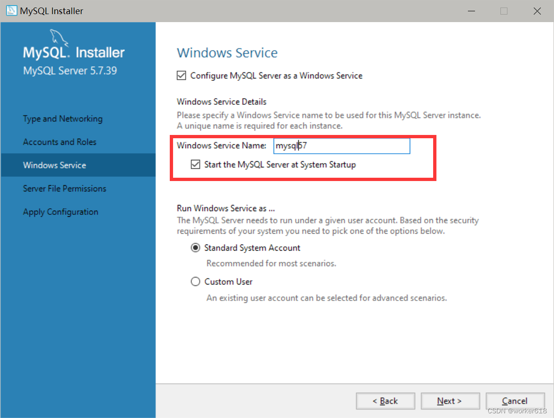The width and height of the screenshot is (554, 418).
Task: Proceed with the Next button
Action: click(x=450, y=401)
